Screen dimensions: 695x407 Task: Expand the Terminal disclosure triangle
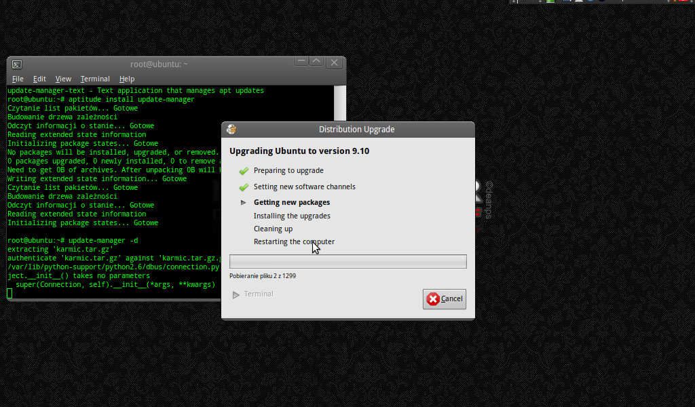[236, 294]
